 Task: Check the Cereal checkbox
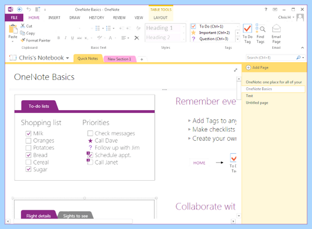(x=29, y=162)
